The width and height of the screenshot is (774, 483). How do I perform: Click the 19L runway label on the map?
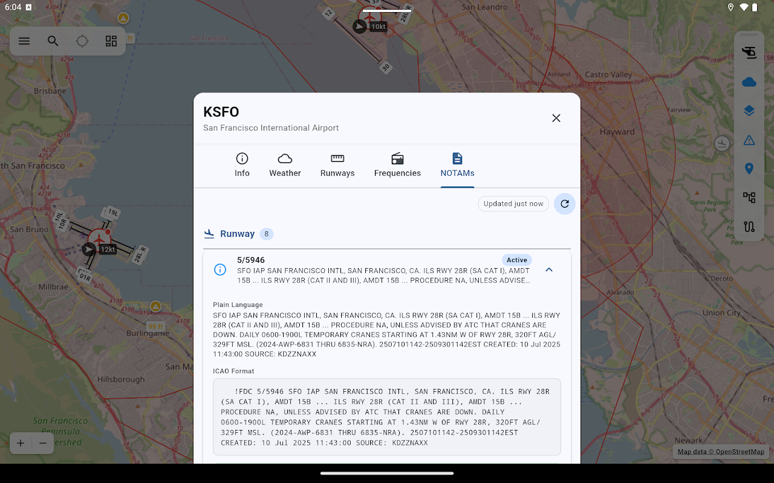112,213
